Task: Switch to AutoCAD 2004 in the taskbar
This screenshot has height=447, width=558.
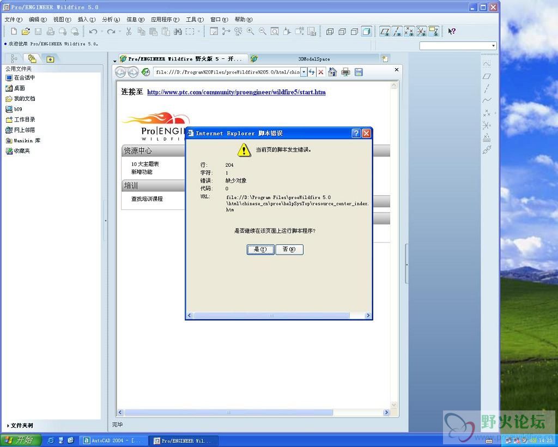Action: [113, 440]
